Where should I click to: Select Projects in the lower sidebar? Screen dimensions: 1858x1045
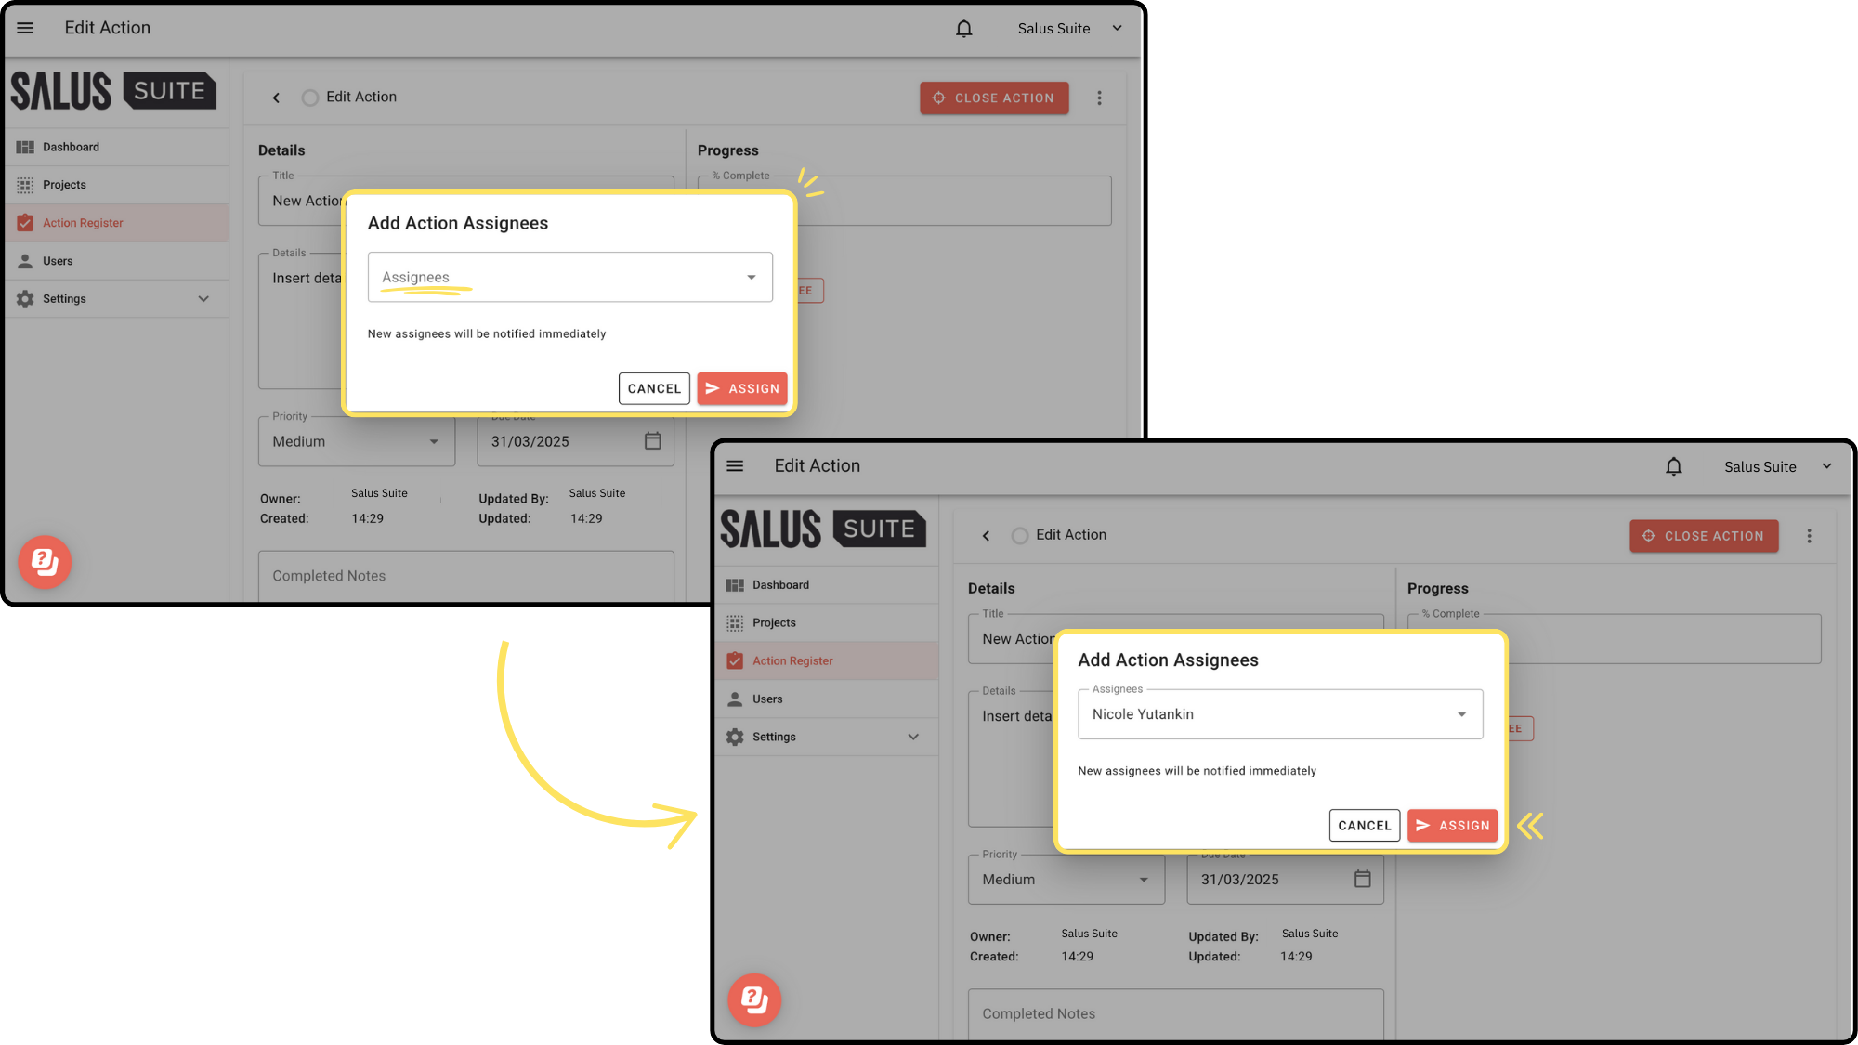[x=774, y=623]
